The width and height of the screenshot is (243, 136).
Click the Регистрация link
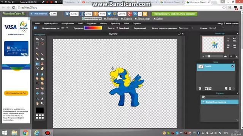[232, 23]
